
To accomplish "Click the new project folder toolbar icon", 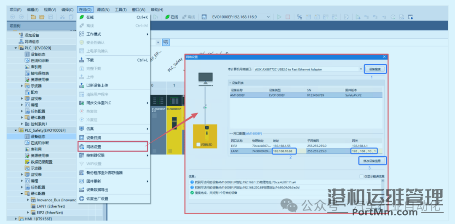I will coord(33,17).
